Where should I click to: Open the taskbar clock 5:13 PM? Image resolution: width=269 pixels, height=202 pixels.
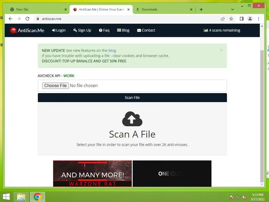pos(257,197)
